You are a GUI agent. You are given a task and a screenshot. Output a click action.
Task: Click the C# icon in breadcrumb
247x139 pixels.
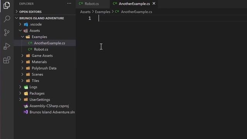(x=117, y=12)
